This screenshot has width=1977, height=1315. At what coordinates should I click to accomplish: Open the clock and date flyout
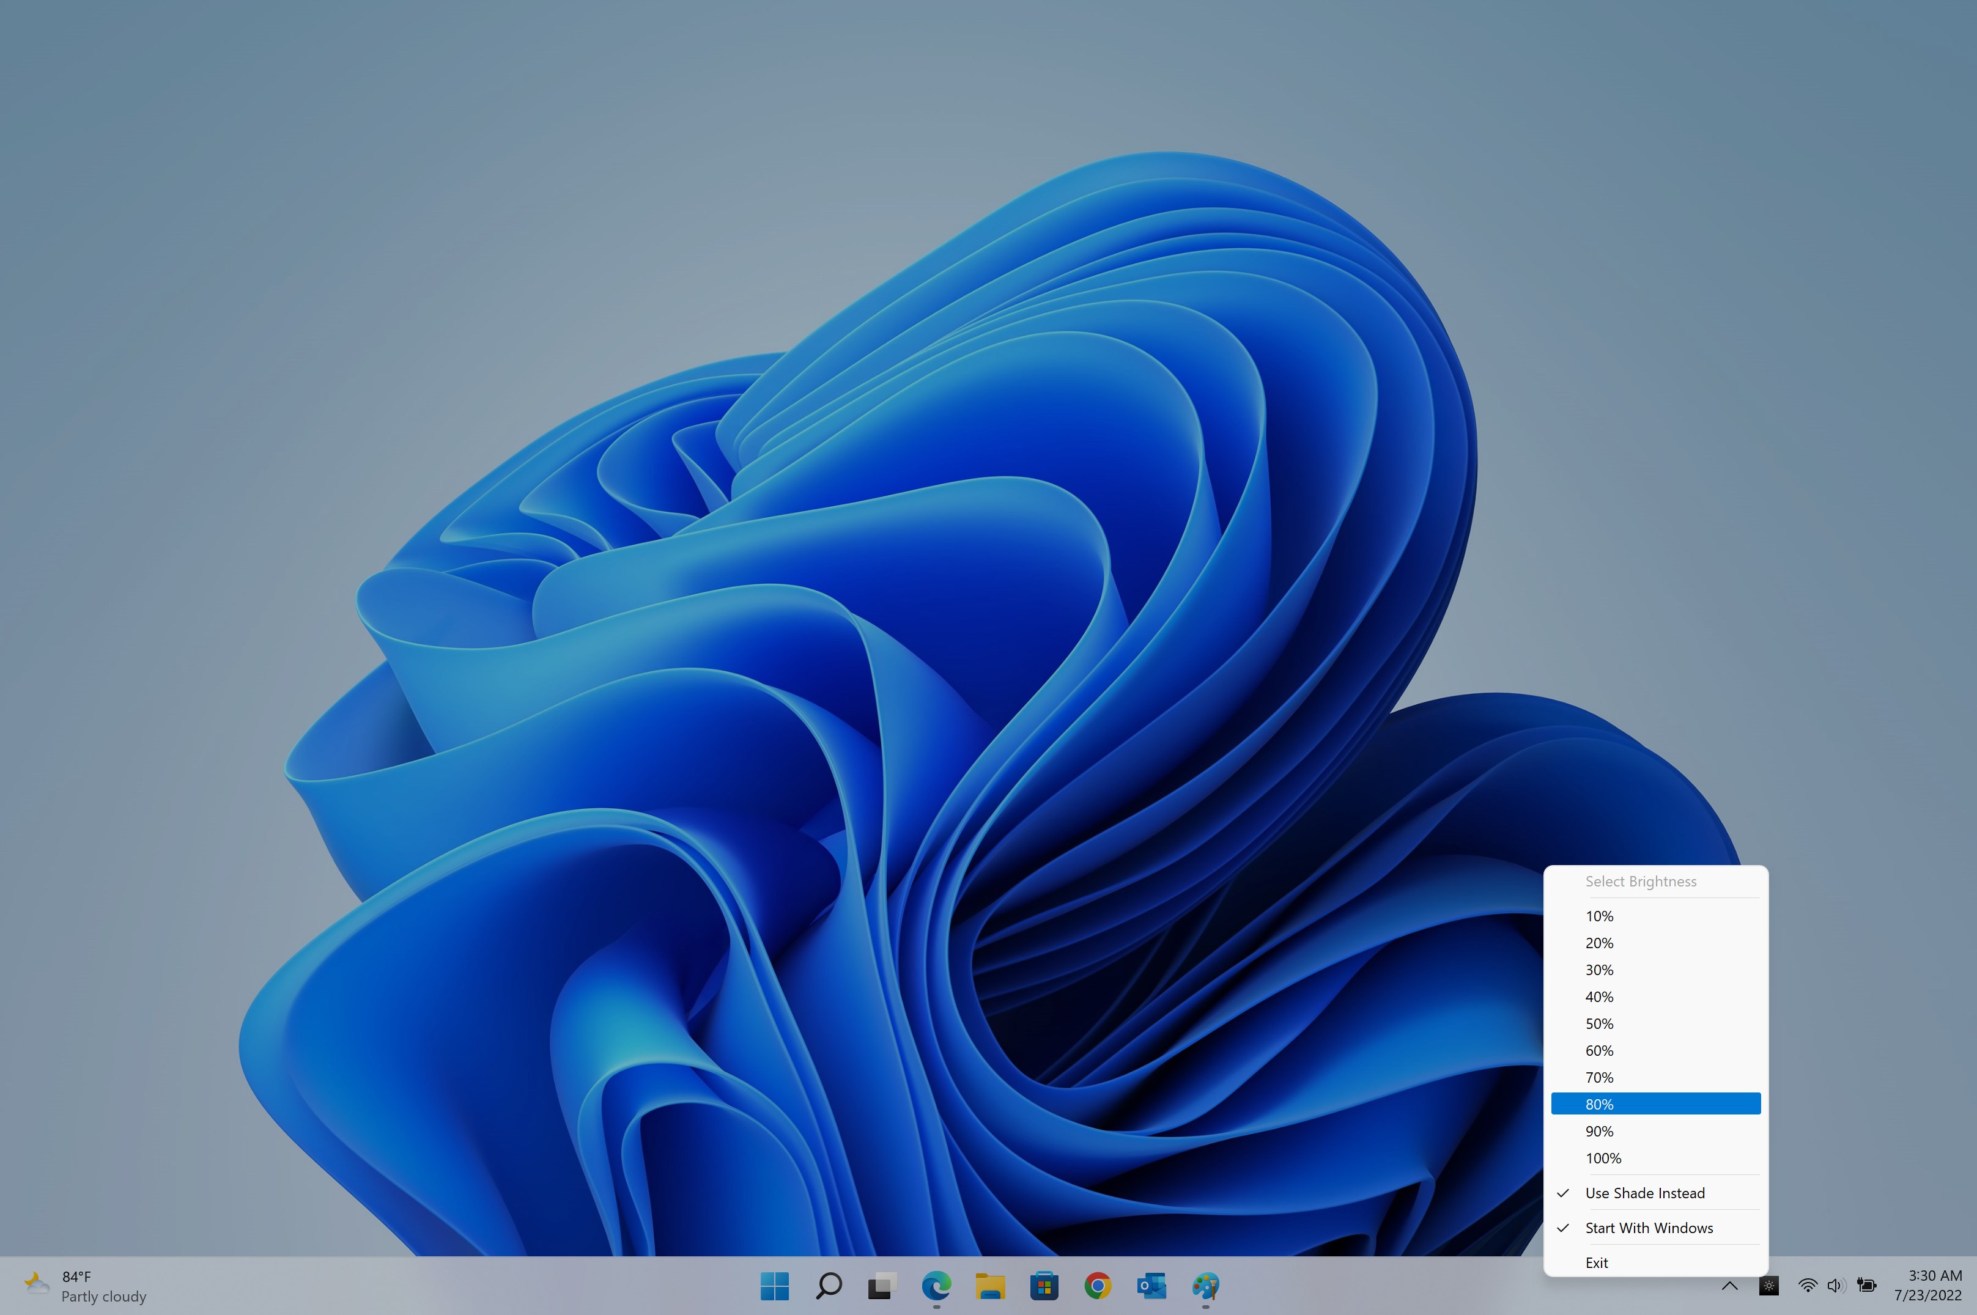(1927, 1286)
